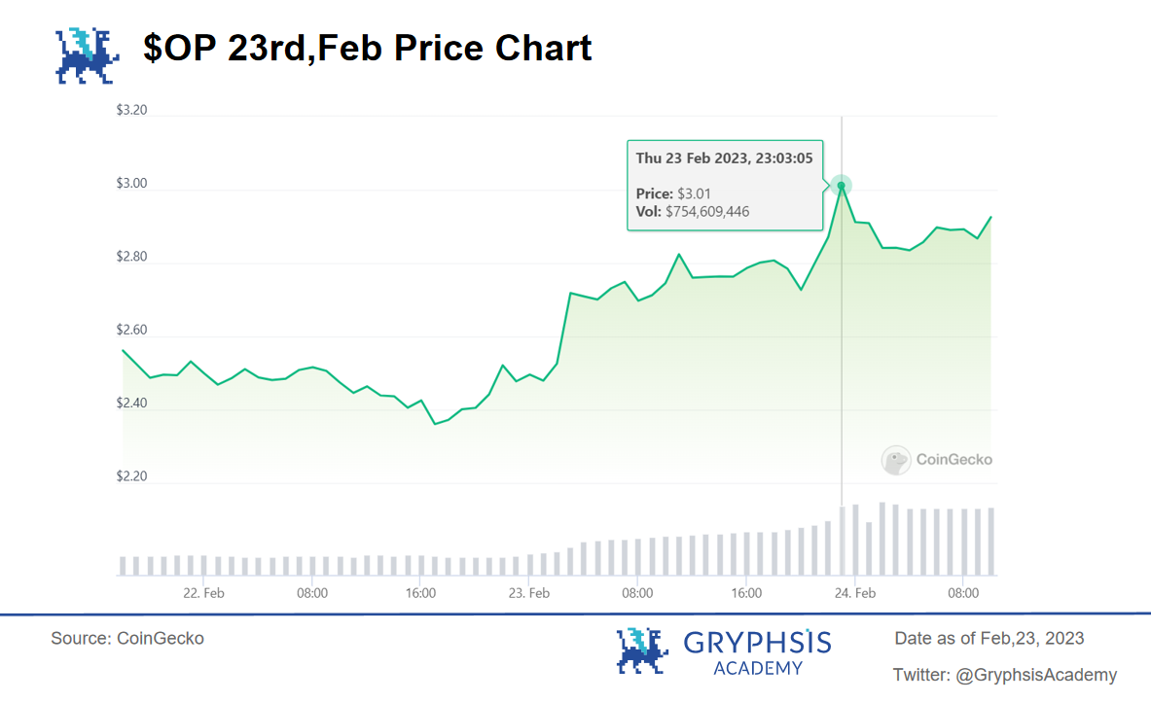Select the 22. Feb x-axis date label
This screenshot has width=1151, height=702.
(x=204, y=592)
